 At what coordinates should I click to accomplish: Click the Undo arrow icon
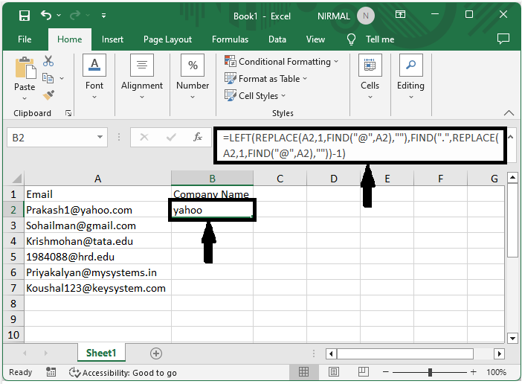pos(48,15)
